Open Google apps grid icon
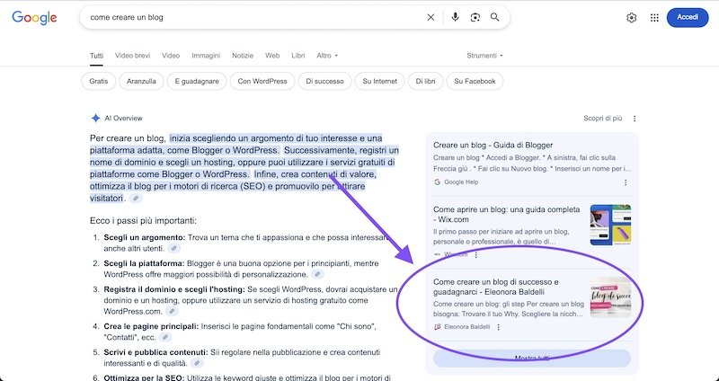719x381 pixels. tap(654, 18)
